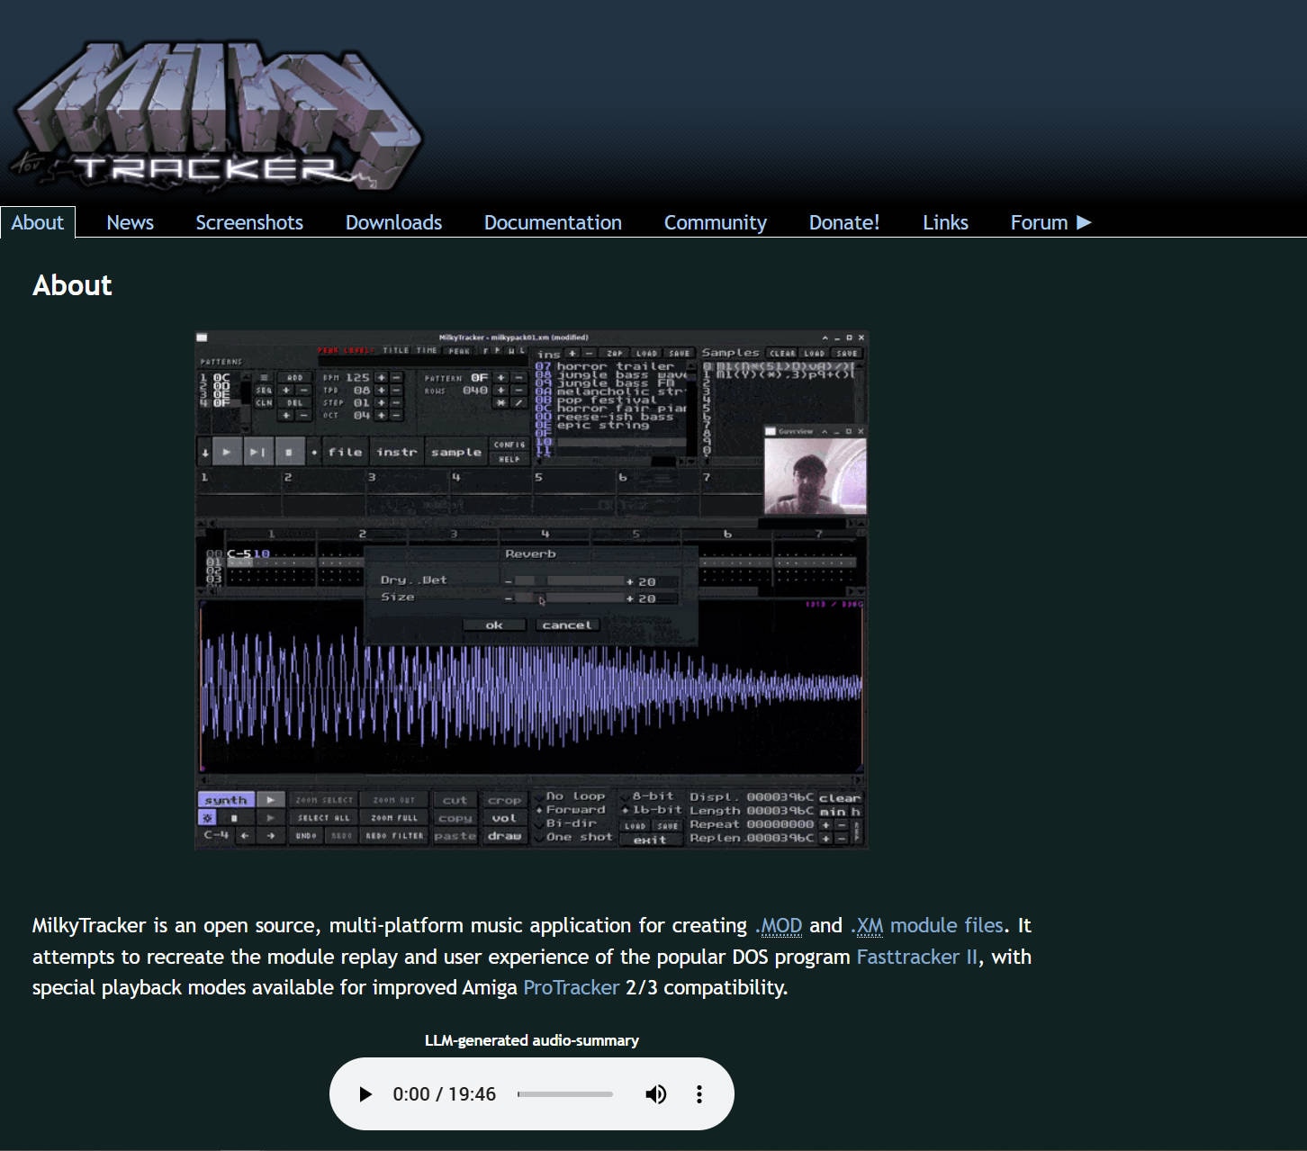This screenshot has width=1307, height=1151.
Task: Click the '0:00 / 19:46' audio time
Action: click(445, 1094)
